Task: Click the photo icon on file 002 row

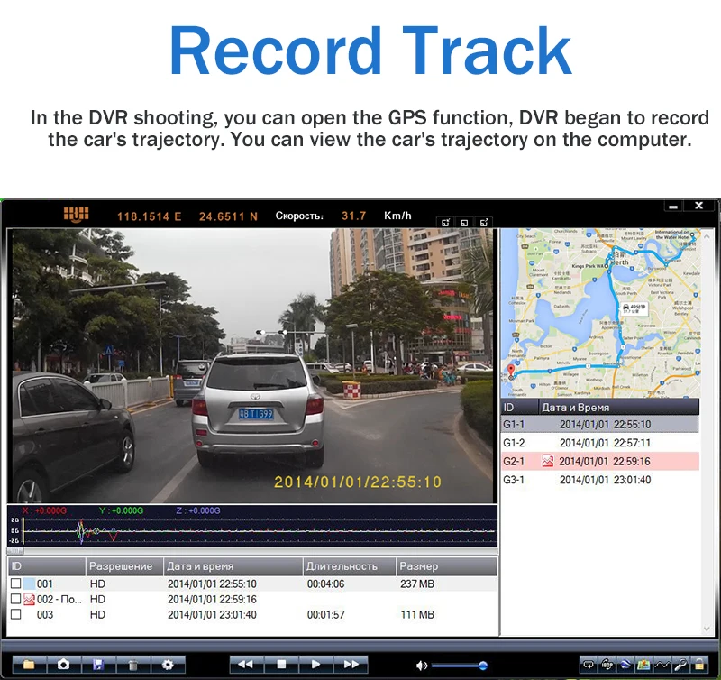Action: (30, 599)
